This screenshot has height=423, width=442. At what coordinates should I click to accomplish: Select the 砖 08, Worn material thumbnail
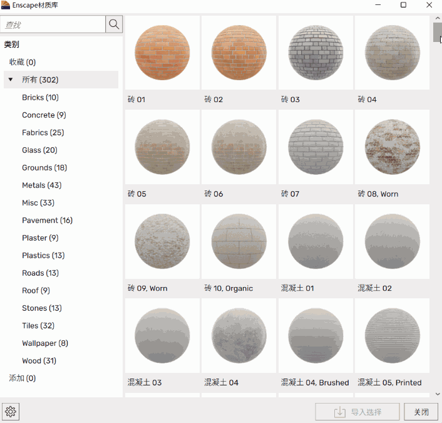pos(392,147)
